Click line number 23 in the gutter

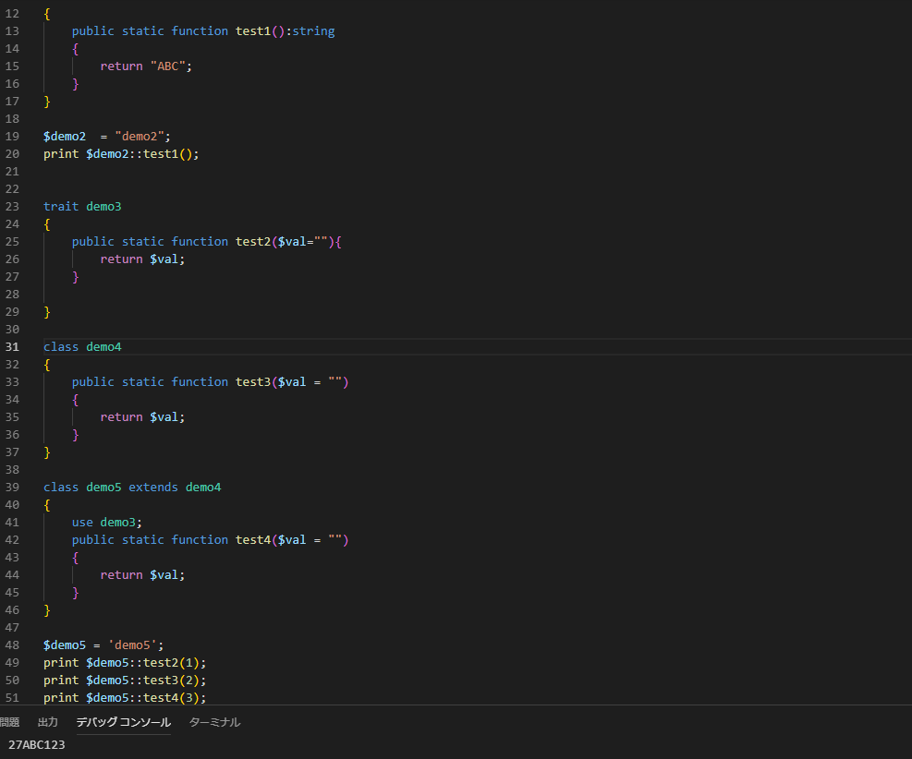(x=12, y=206)
